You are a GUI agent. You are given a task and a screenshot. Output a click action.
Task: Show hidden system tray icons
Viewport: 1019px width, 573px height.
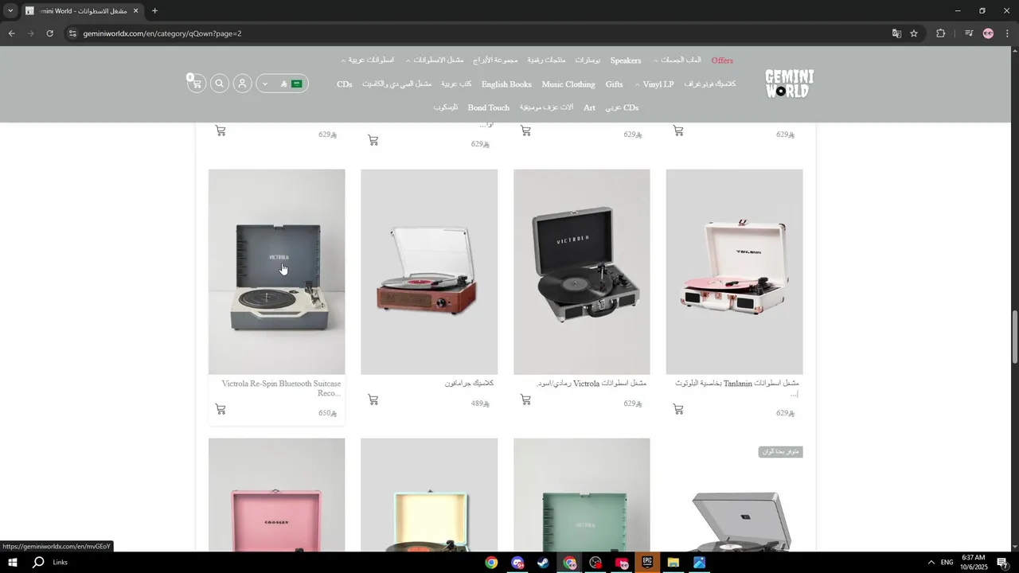pyautogui.click(x=931, y=563)
